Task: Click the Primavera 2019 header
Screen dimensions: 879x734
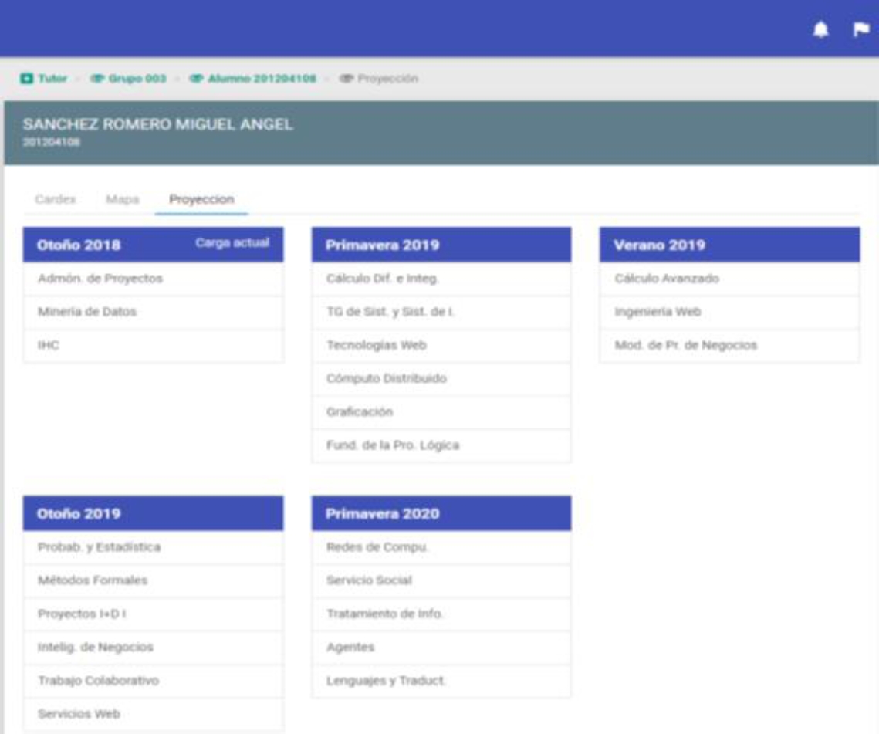Action: click(441, 245)
